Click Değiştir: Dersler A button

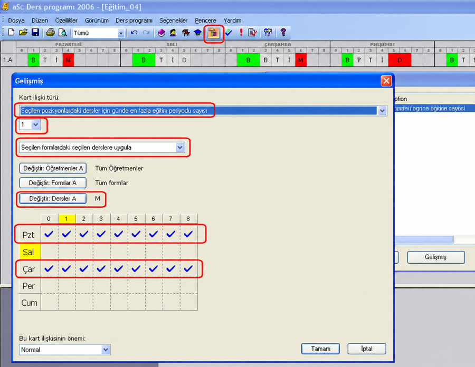(x=53, y=199)
